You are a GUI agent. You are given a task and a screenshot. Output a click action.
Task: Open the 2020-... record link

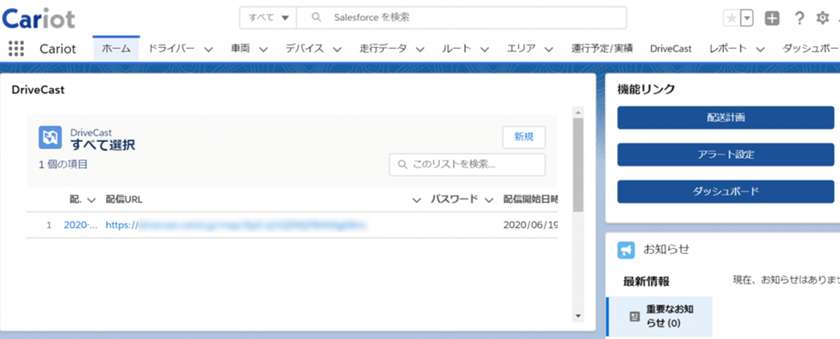[80, 225]
